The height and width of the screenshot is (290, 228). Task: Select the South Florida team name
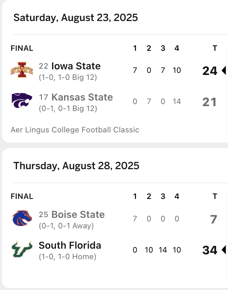pyautogui.click(x=70, y=245)
